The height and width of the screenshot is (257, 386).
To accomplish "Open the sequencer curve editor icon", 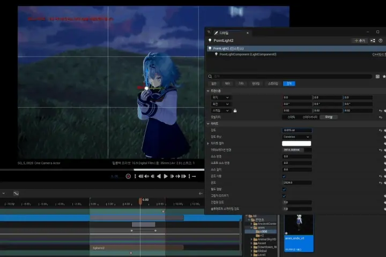I will (x=16, y=193).
